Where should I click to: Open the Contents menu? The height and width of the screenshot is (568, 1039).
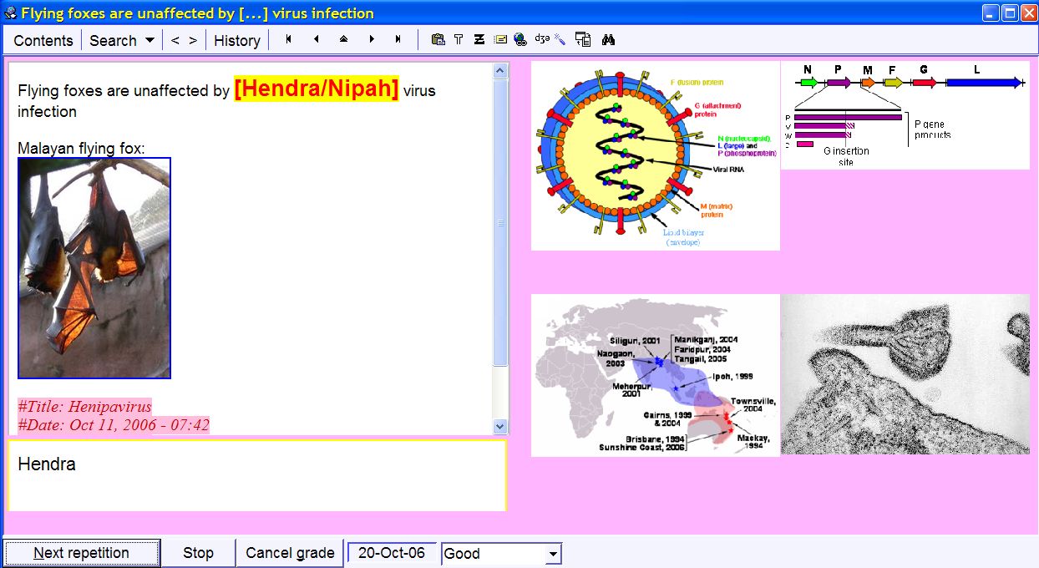[x=43, y=40]
